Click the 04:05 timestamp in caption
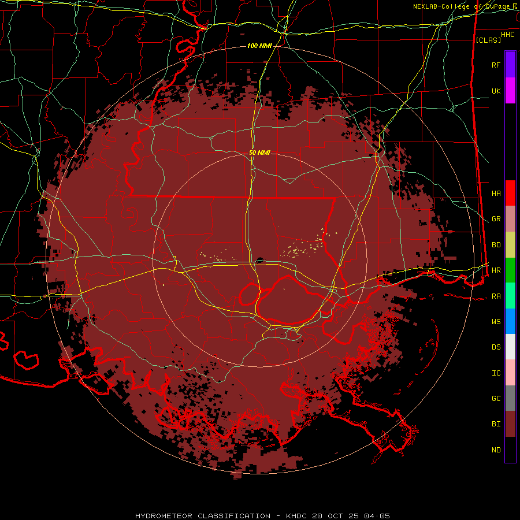This screenshot has height=520, width=520. pos(377,516)
